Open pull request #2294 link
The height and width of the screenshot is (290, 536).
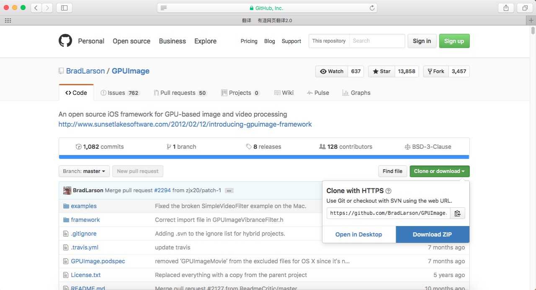(162, 191)
